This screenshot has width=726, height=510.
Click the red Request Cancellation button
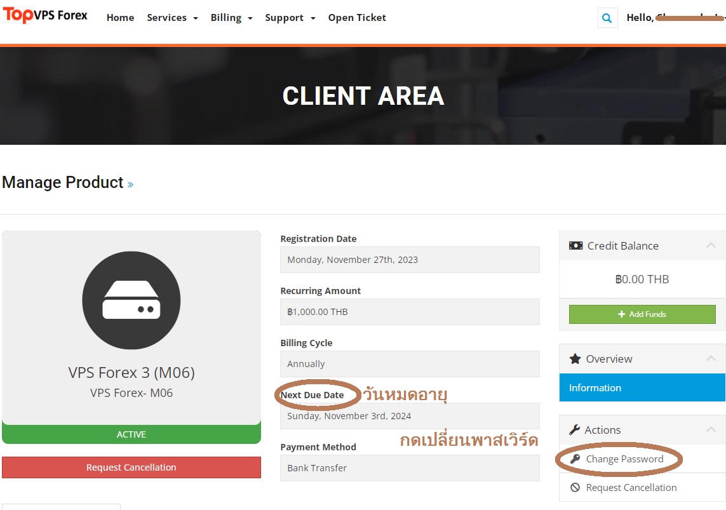point(131,467)
